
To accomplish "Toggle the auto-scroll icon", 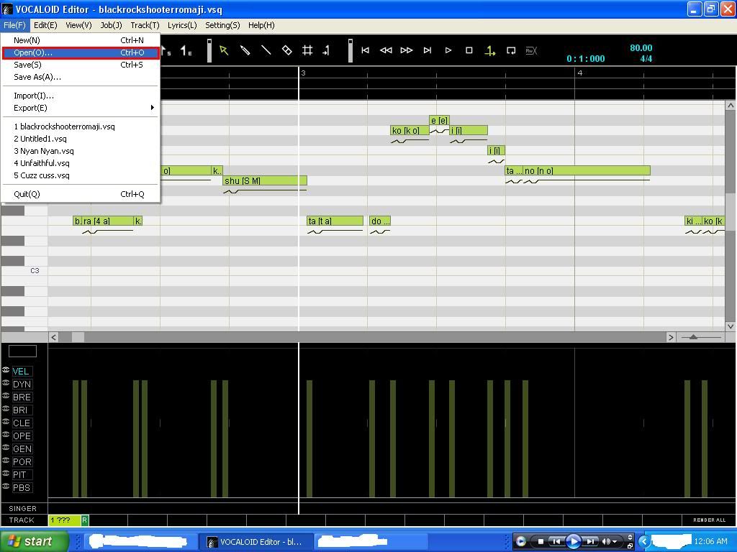I will click(x=489, y=51).
